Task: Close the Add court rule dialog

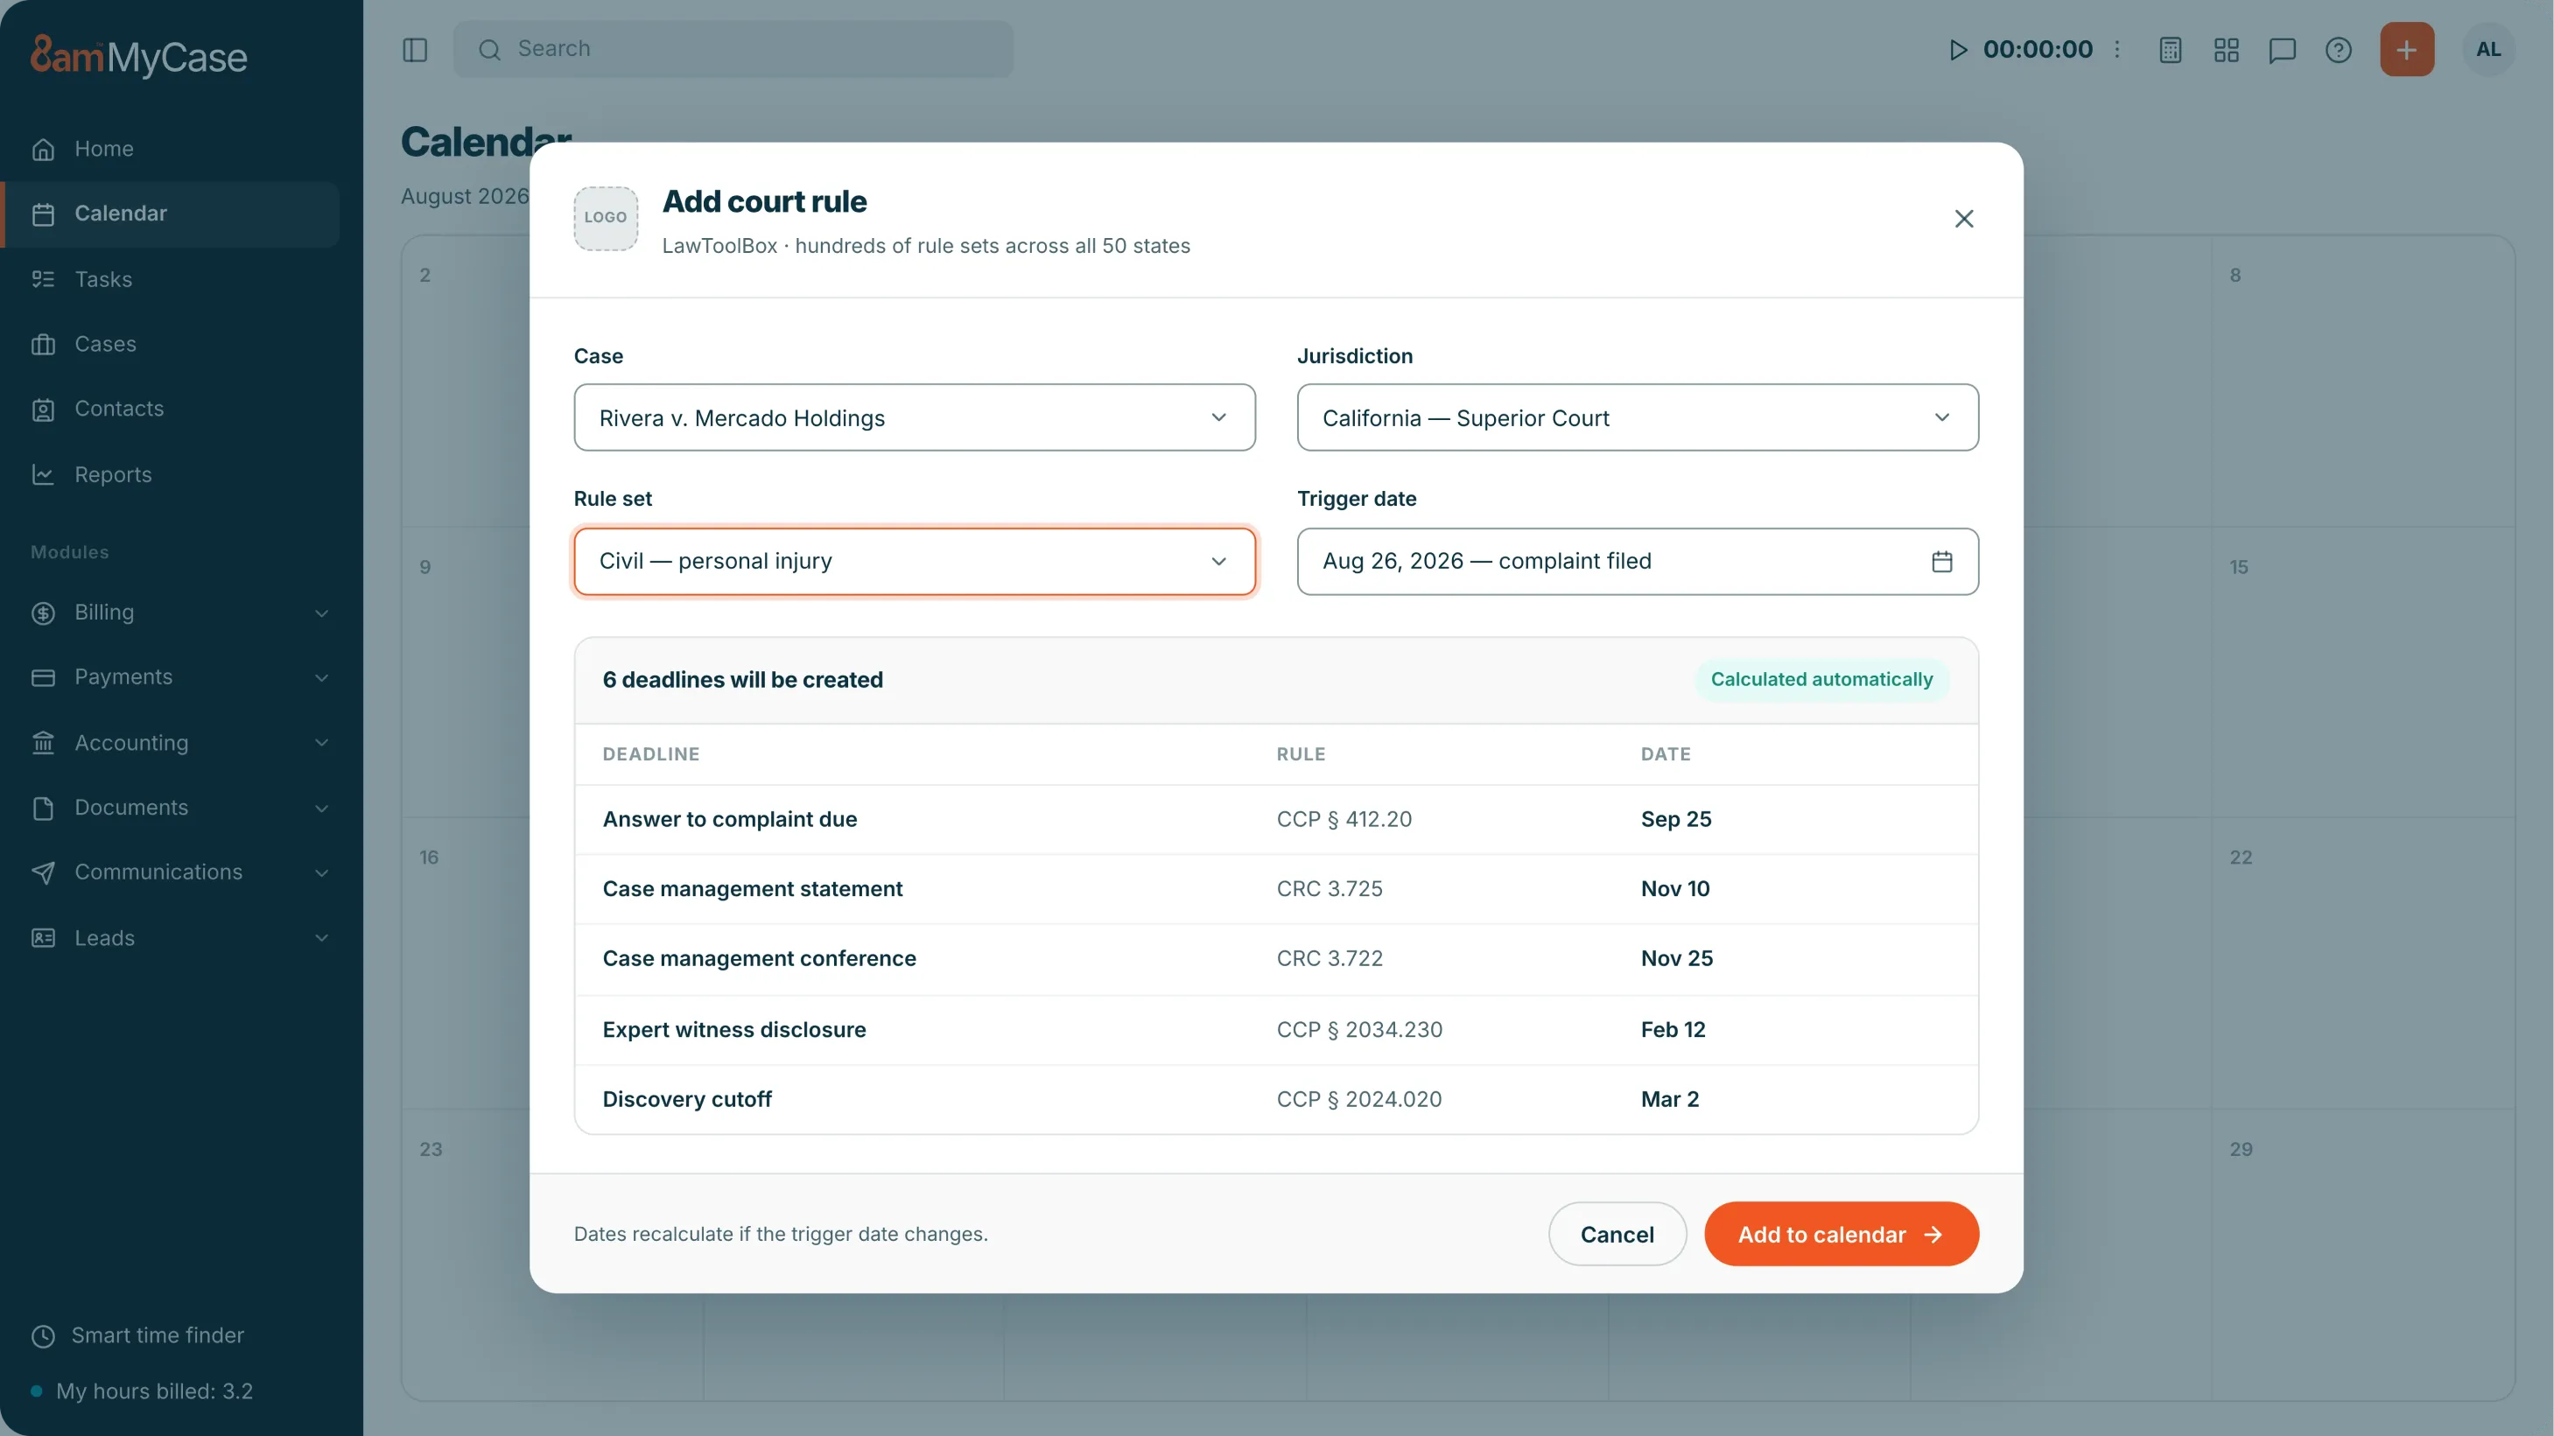Action: tap(1964, 219)
